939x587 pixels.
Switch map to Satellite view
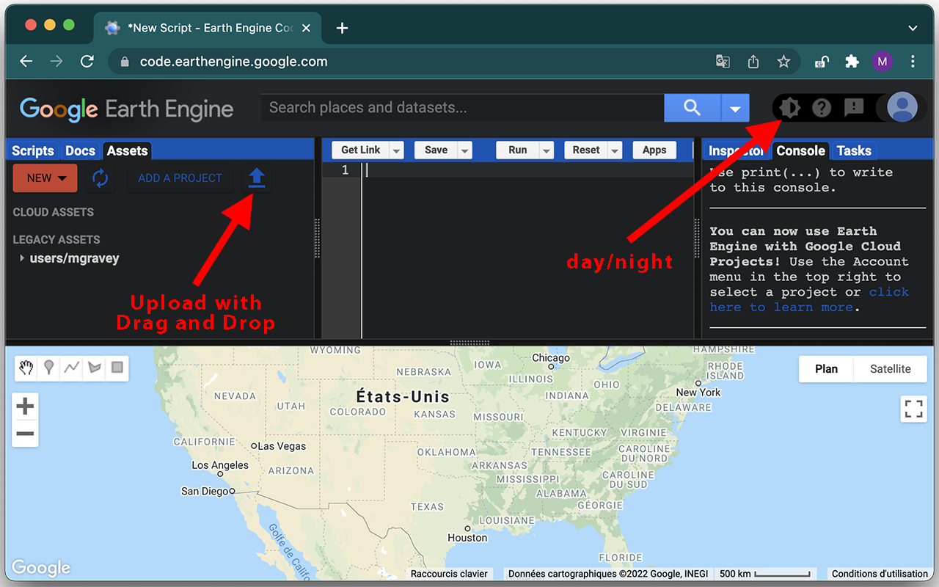(x=890, y=369)
